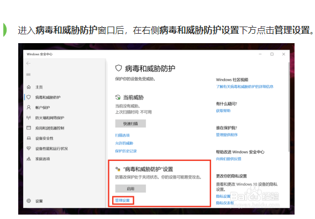Click the 管理设置 link
315x219 pixels.
[x=122, y=201]
